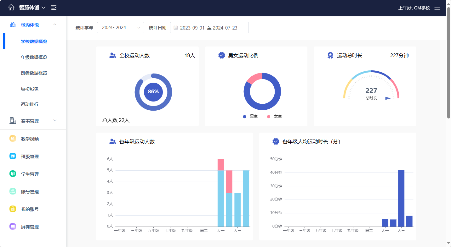Click the start date 2023-09-01 field
The image size is (451, 247).
click(192, 28)
